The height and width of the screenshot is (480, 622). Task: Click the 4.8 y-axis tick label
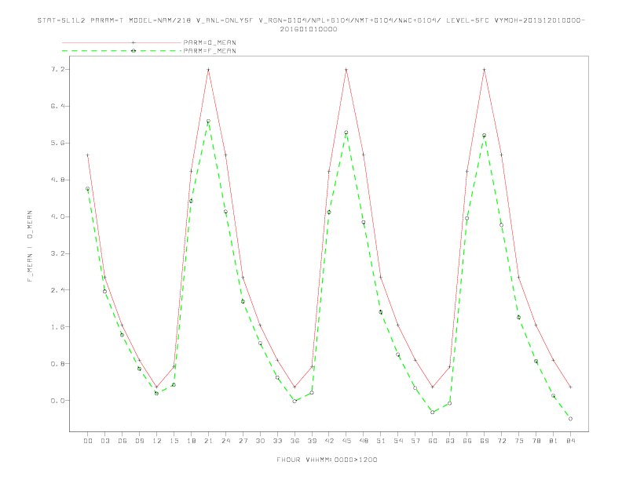click(57, 180)
